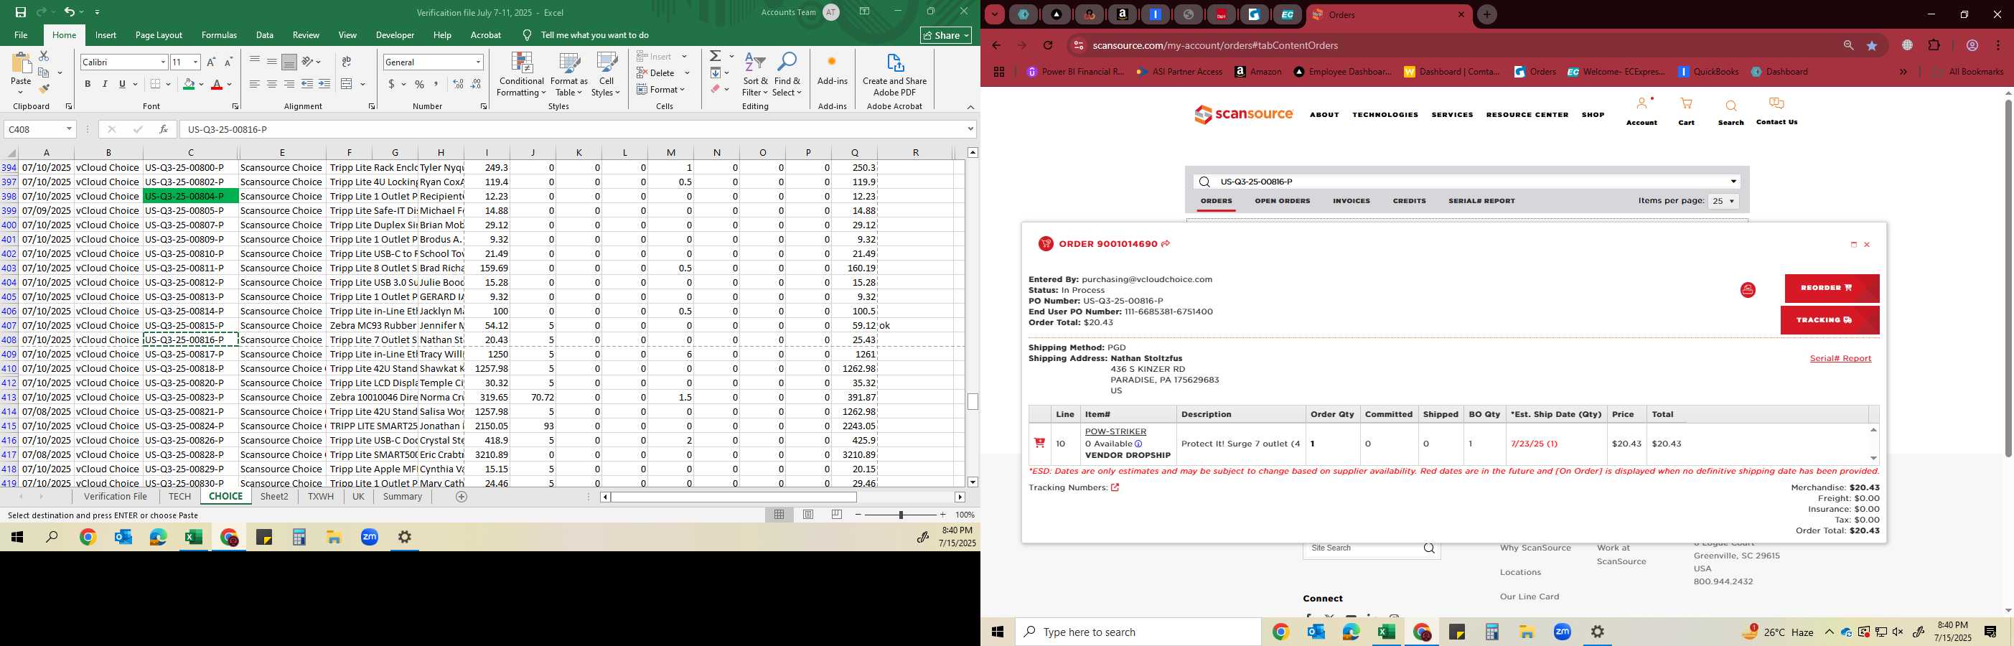Open Sort & Filter dropdown
The image size is (2014, 646).
755,75
